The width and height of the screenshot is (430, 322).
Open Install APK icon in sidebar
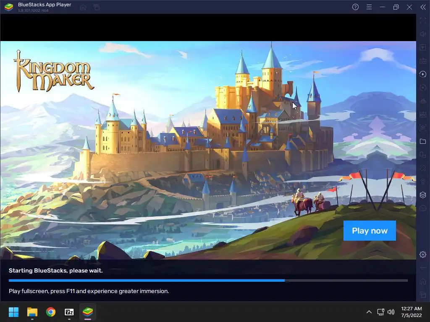click(423, 114)
